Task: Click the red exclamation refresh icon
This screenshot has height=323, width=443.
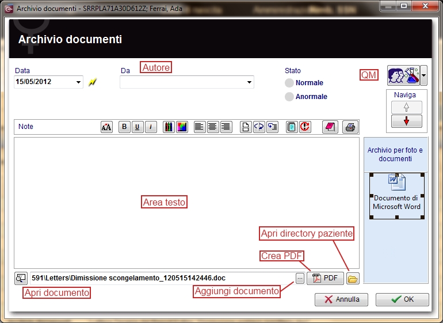Action: click(305, 127)
